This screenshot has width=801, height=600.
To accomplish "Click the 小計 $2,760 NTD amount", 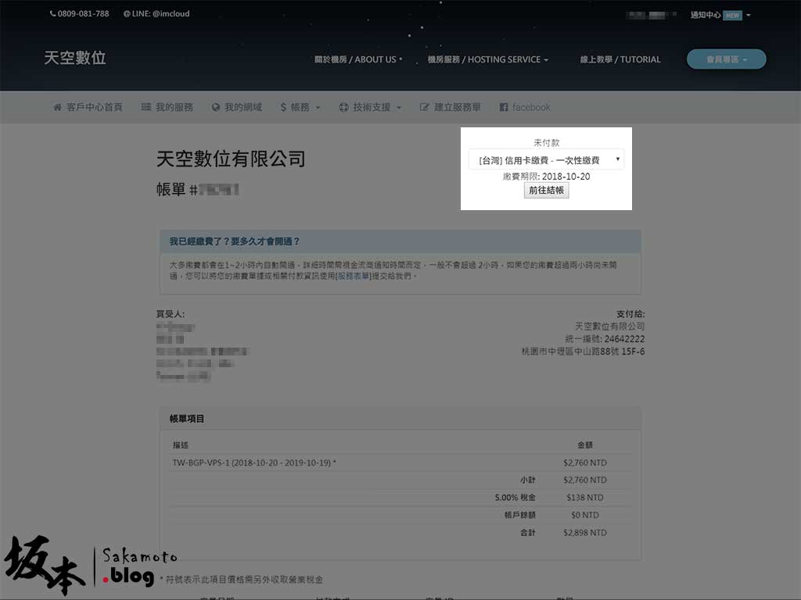I will [585, 480].
